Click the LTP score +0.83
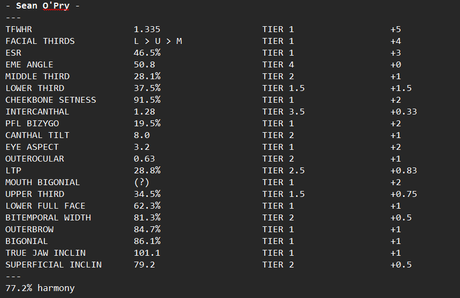460x298 pixels. point(404,171)
